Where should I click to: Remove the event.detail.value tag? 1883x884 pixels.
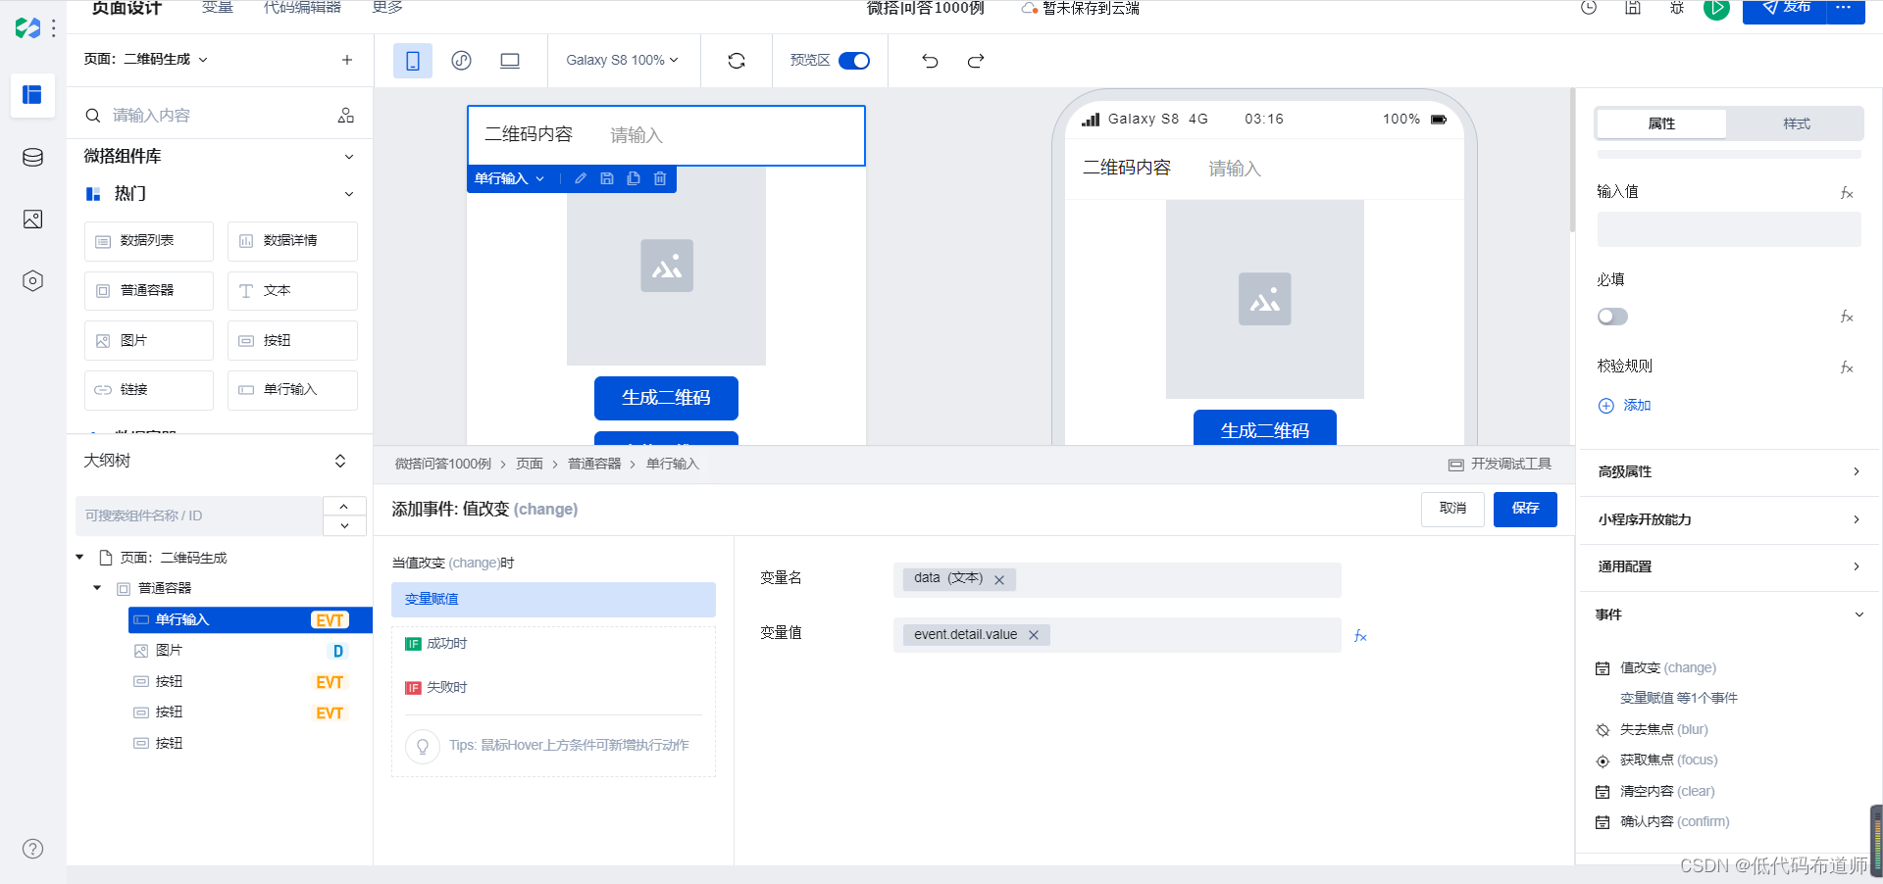click(x=1034, y=635)
